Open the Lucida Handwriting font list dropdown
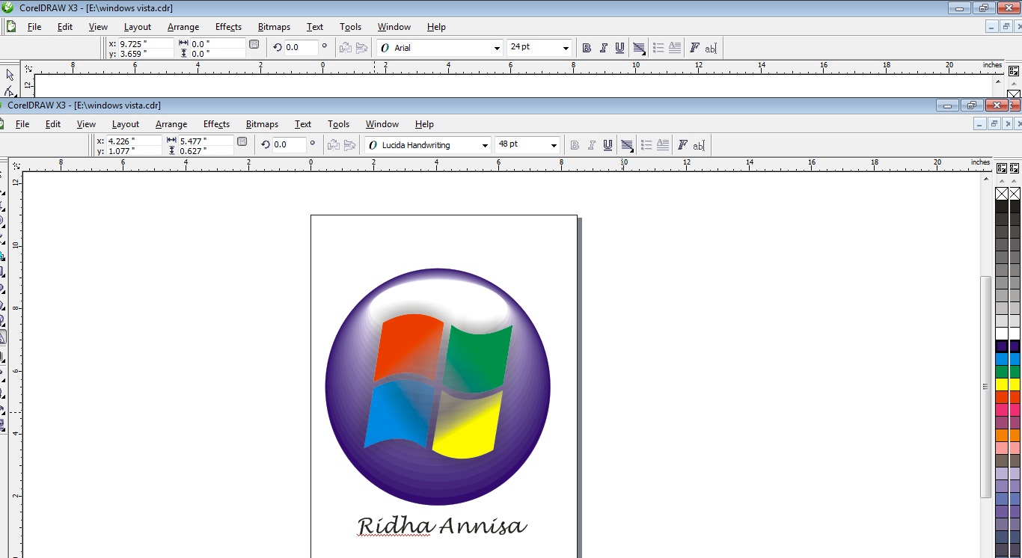This screenshot has height=558, width=1022. click(486, 144)
